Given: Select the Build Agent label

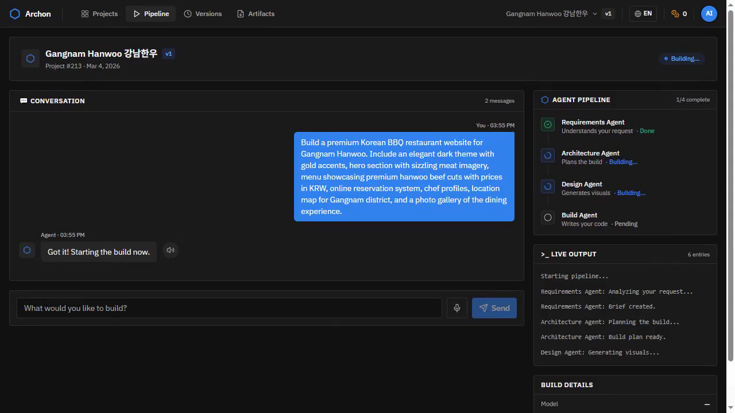Looking at the screenshot, I should point(579,215).
